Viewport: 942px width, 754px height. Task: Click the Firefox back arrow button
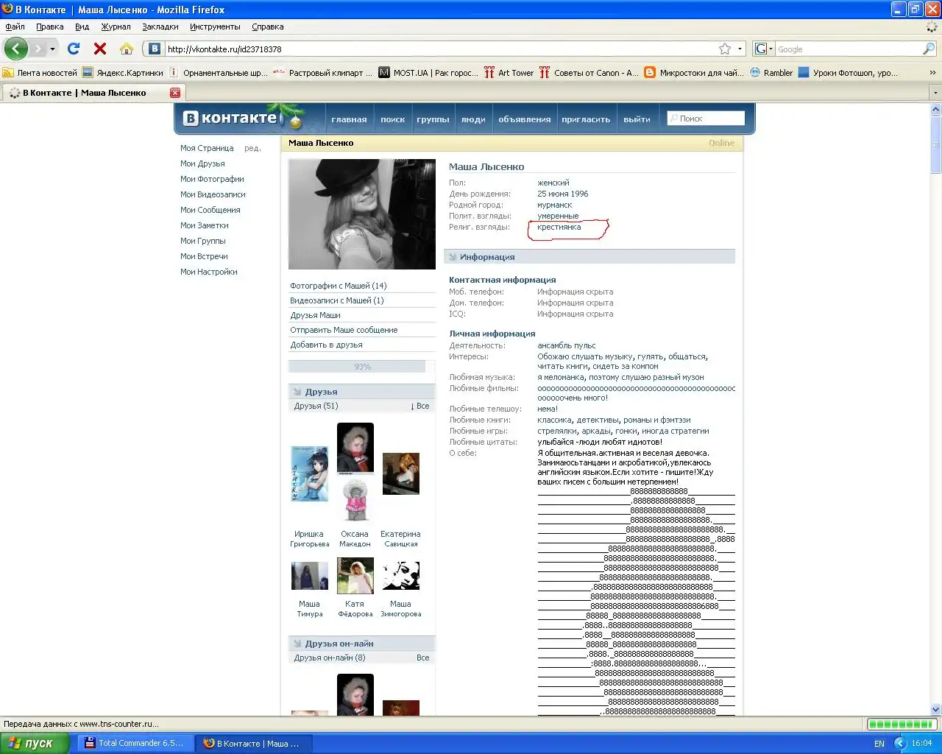point(15,49)
